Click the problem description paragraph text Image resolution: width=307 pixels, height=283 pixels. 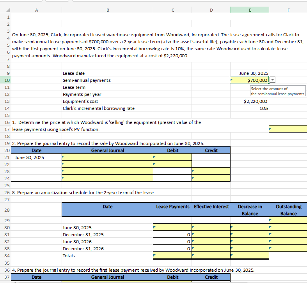tap(158, 45)
